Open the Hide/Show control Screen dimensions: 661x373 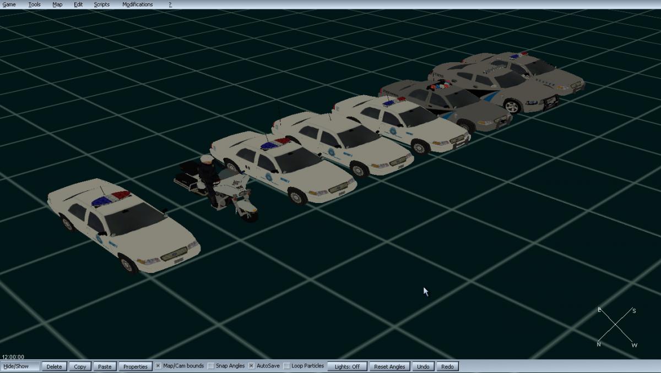coord(20,366)
